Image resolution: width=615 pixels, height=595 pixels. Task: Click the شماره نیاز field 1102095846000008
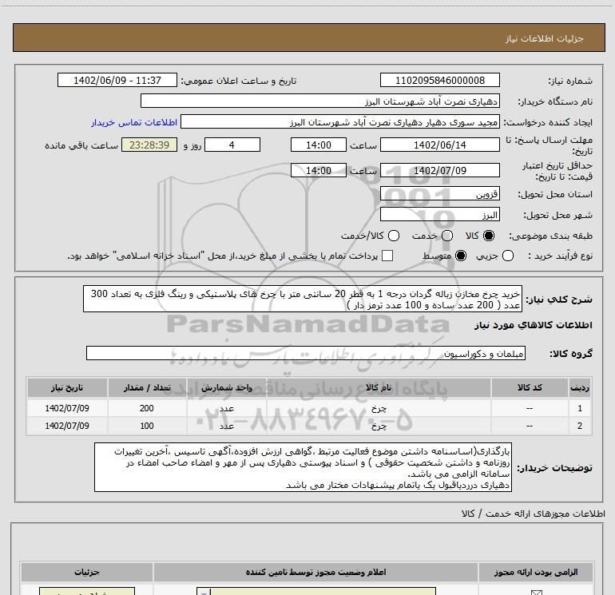pyautogui.click(x=439, y=80)
